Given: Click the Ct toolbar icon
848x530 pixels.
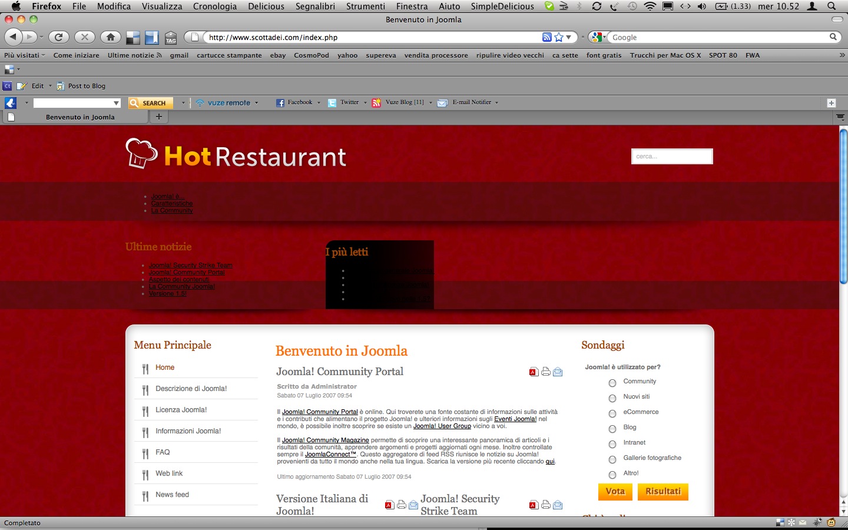Looking at the screenshot, I should 8,86.
